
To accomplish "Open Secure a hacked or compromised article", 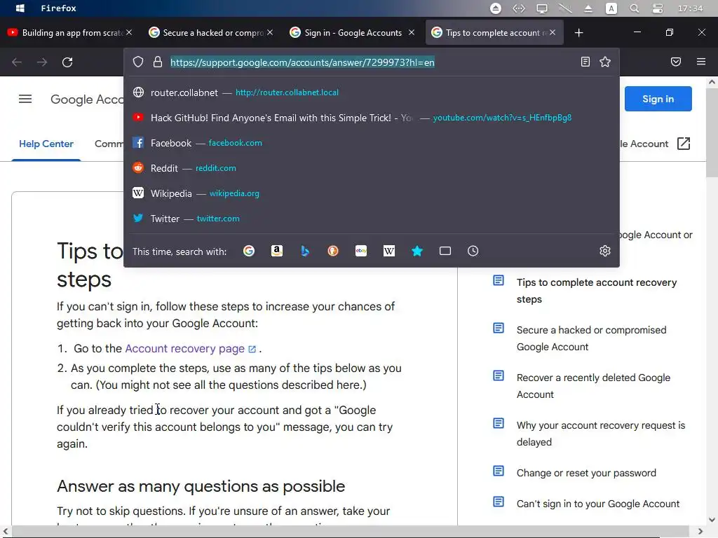I will pyautogui.click(x=591, y=338).
